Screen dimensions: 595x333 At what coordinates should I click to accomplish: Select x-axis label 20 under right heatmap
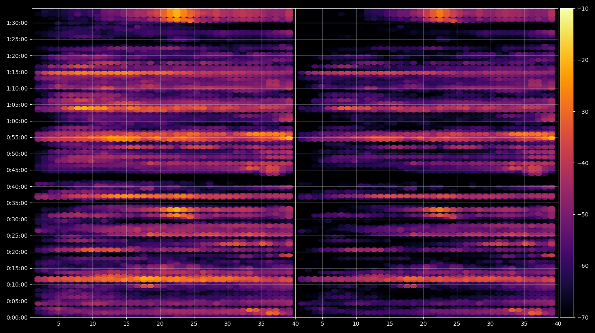(x=423, y=324)
